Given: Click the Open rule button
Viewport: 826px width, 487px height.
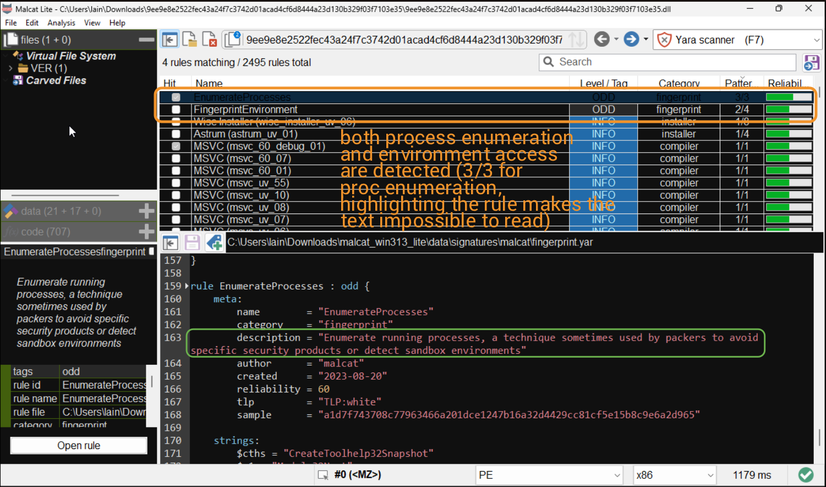Looking at the screenshot, I should pyautogui.click(x=79, y=446).
